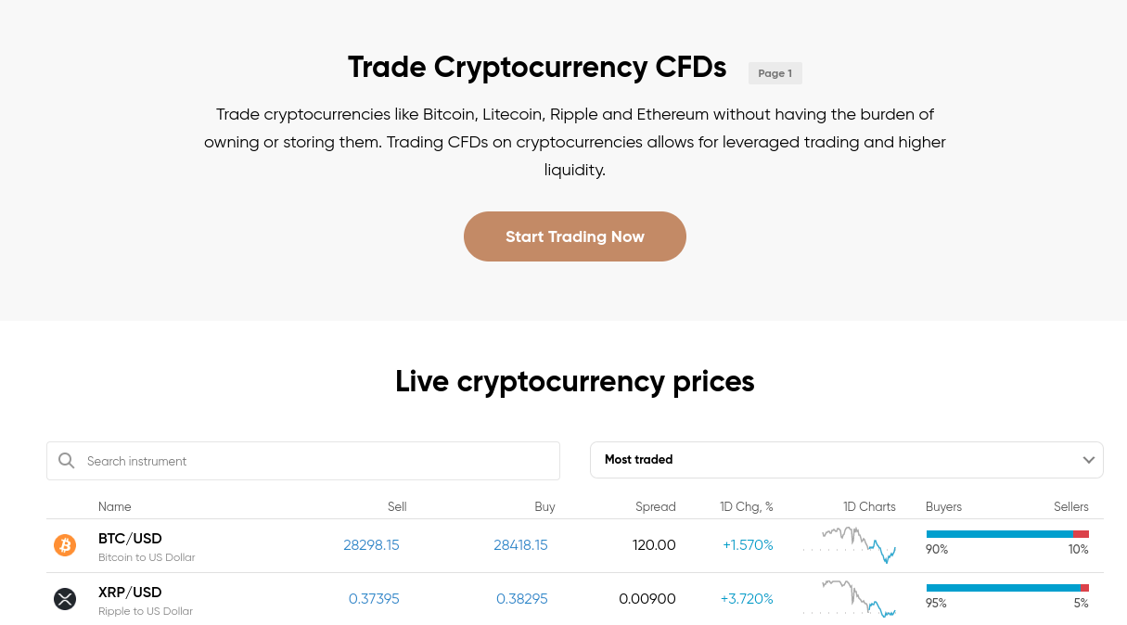
Task: Click XRP/USD buyers sellers sentiment bar
Action: point(1007,588)
